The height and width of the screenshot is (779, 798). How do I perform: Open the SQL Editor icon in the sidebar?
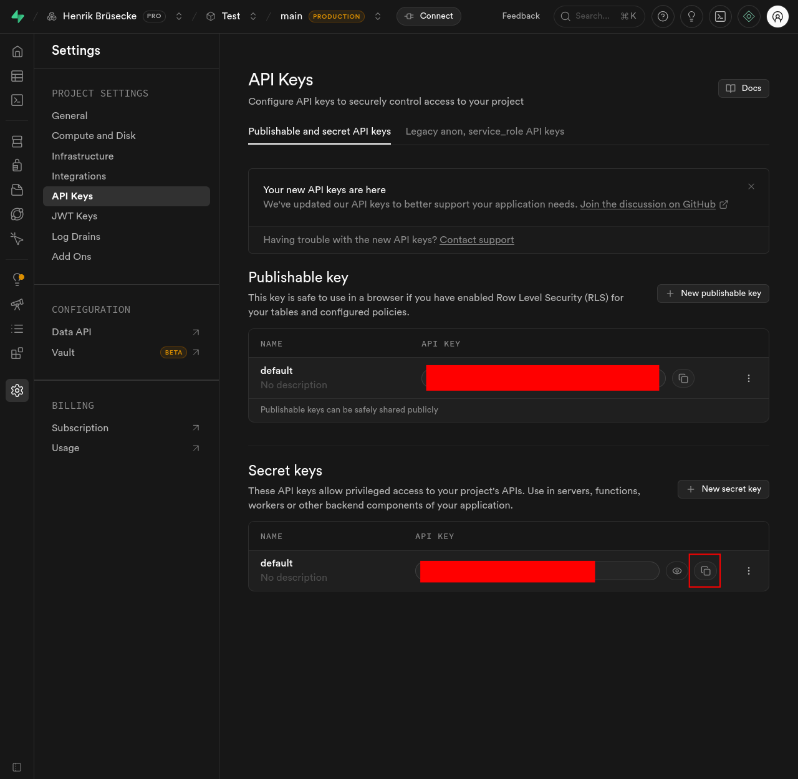pyautogui.click(x=17, y=100)
